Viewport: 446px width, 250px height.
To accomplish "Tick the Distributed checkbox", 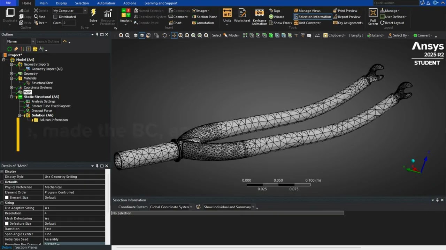I will (x=55, y=17).
